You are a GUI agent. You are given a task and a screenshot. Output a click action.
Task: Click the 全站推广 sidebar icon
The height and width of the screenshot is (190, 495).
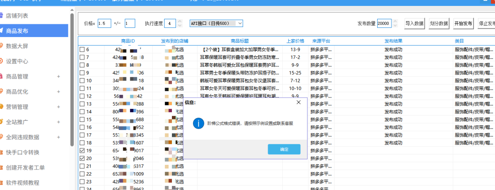click(x=1, y=122)
